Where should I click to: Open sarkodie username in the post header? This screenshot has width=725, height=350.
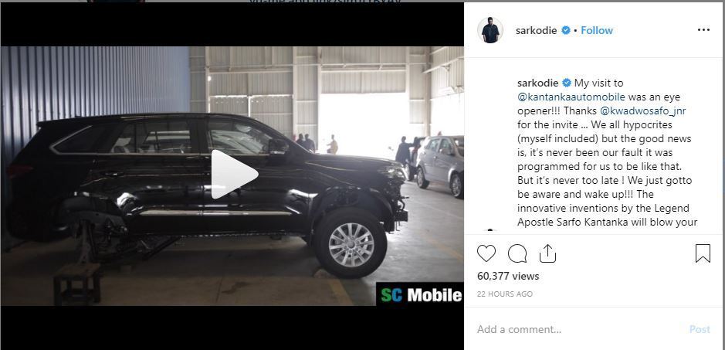(x=536, y=31)
